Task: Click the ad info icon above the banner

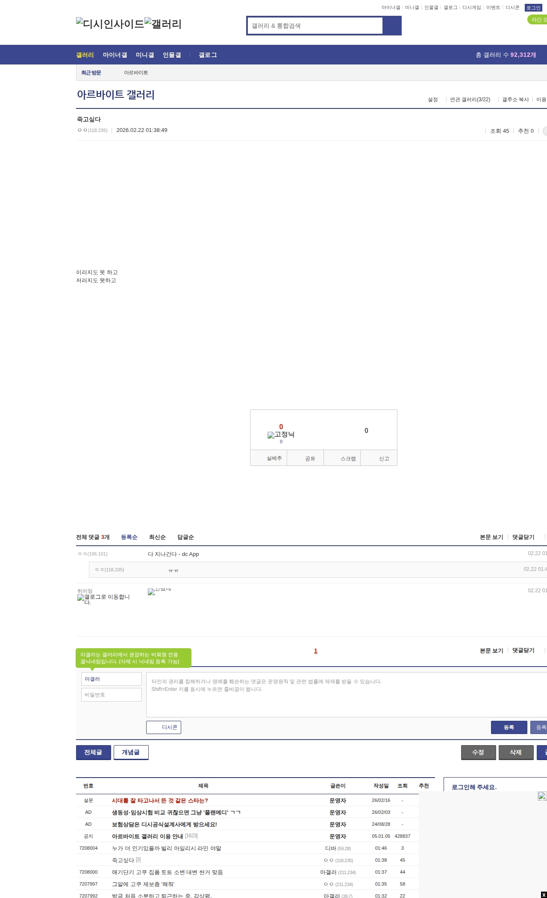Action: 542,796
